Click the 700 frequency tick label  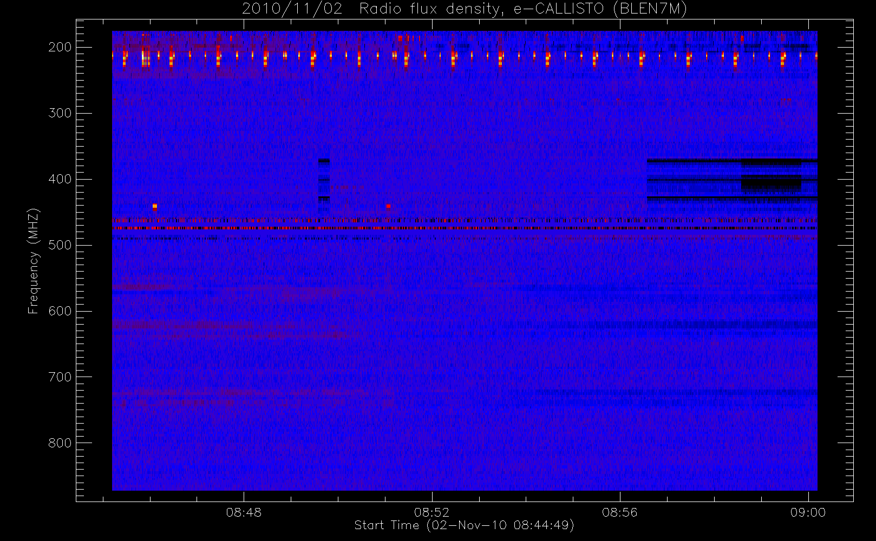coord(60,377)
